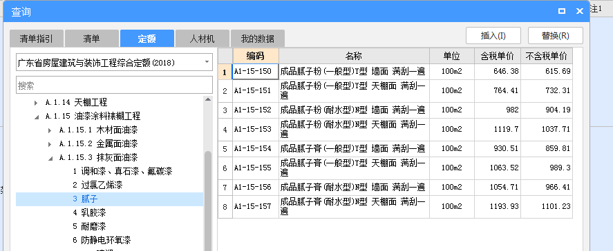This screenshot has width=613, height=251.
Task: Select the 定额 tab
Action: [147, 38]
